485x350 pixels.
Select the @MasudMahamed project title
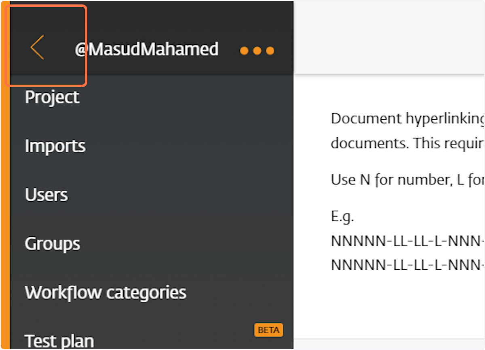146,49
